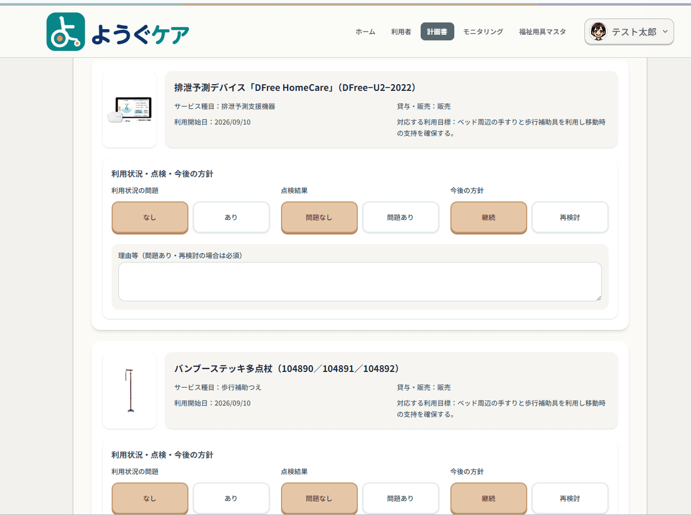Viewport: 691px width, 515px height.
Task: Click 利用開始日：2026/09/10 under the DFree title
Action: point(212,122)
